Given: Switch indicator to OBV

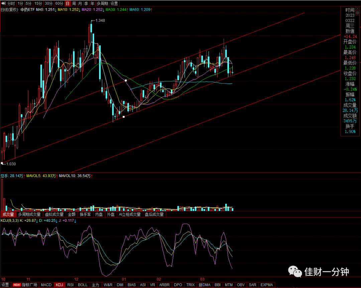Looking at the screenshot, I should [241, 285].
